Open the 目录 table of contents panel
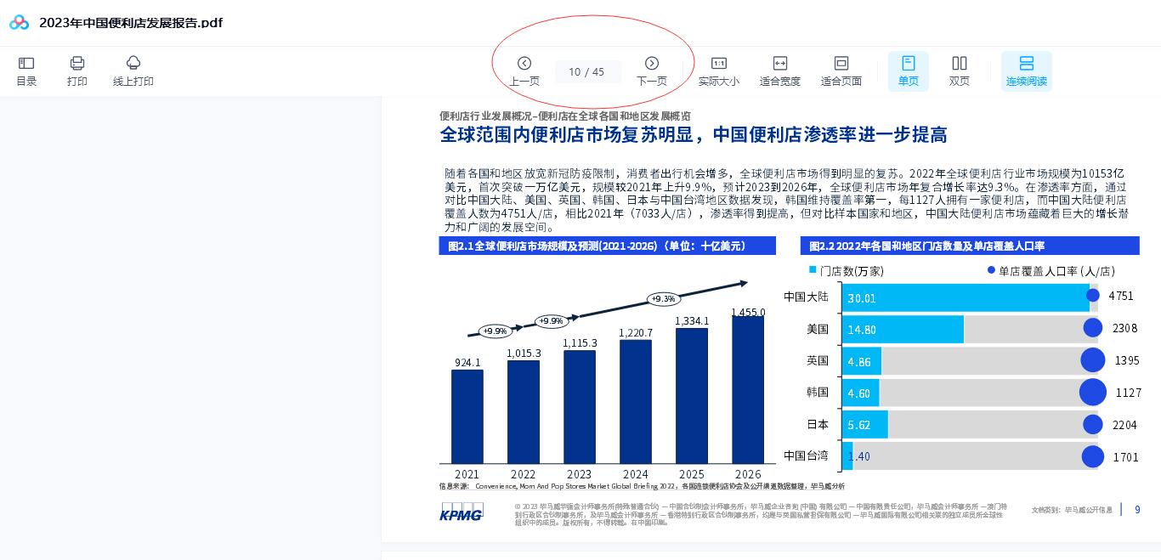 point(26,71)
